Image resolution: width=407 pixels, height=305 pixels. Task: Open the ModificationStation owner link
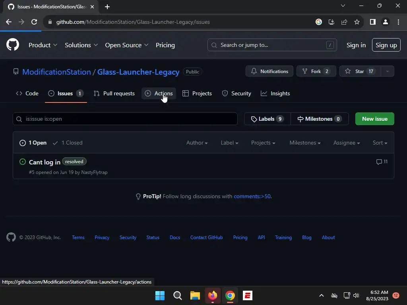[56, 72]
